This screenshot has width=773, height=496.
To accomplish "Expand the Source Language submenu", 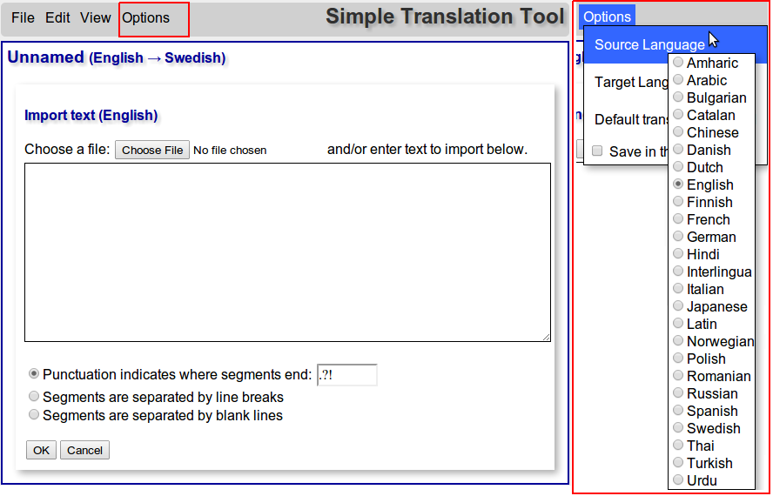I will 649,44.
